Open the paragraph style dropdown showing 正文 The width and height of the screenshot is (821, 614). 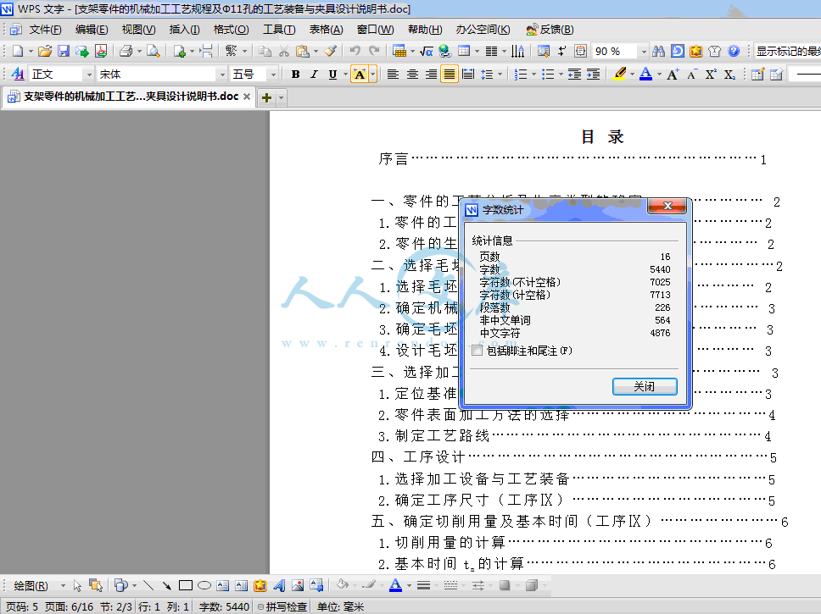click(88, 75)
